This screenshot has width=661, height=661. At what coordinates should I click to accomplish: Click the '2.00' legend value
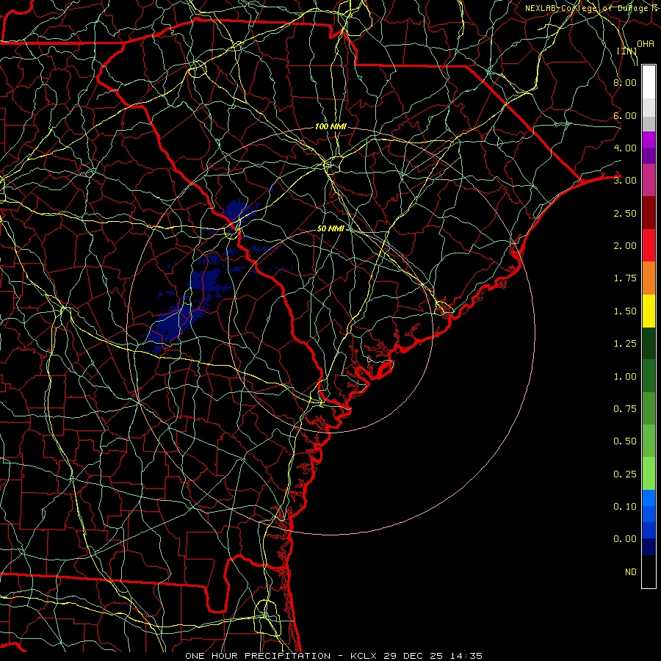(x=625, y=246)
